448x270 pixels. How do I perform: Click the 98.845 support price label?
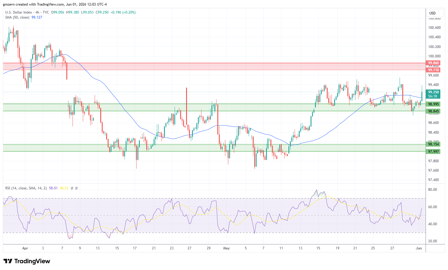[434, 111]
